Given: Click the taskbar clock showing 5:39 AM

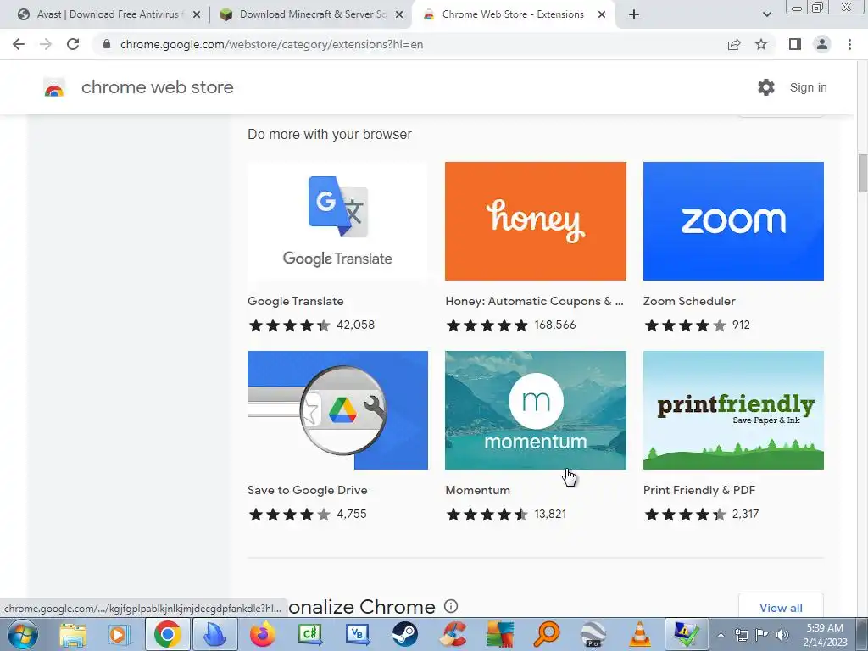Looking at the screenshot, I should pos(825,635).
